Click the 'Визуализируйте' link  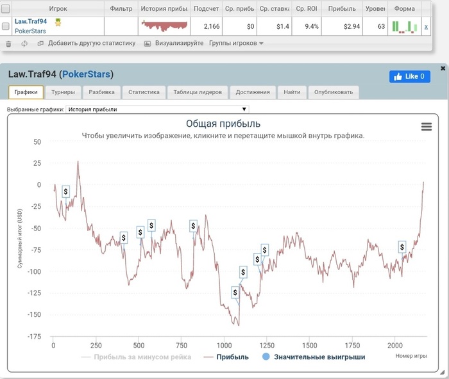coord(179,43)
